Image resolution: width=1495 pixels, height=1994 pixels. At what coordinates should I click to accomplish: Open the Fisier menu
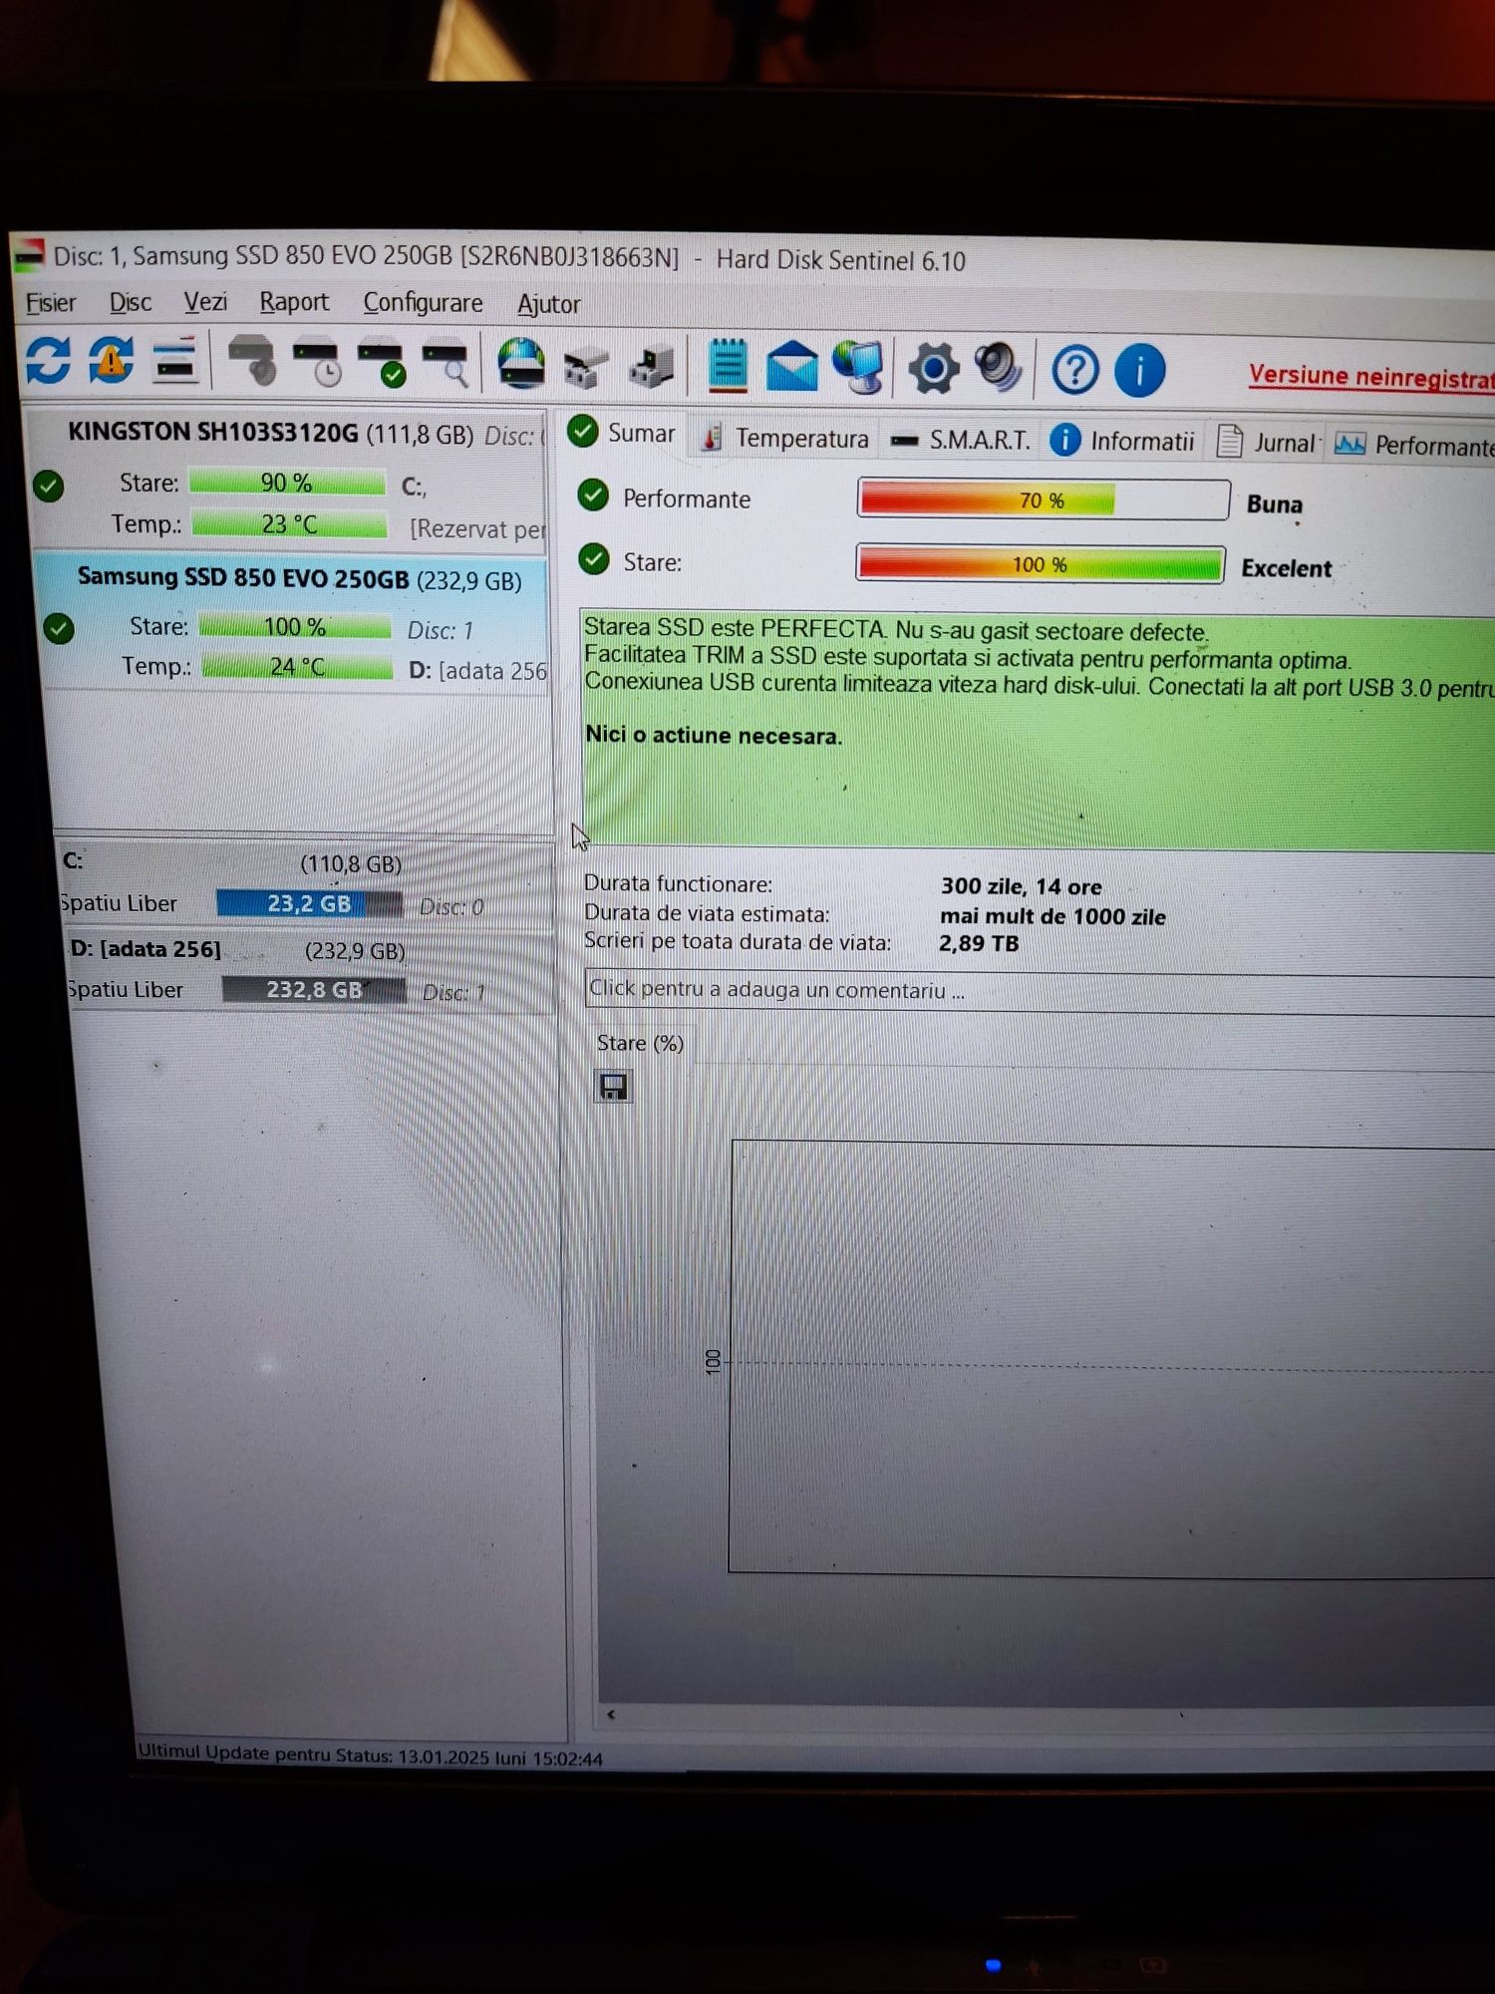[51, 302]
